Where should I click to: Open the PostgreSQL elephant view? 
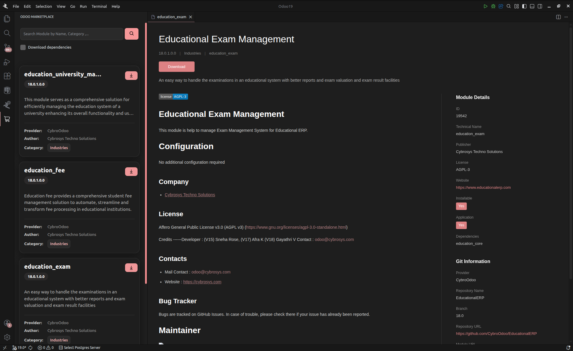(x=7, y=90)
